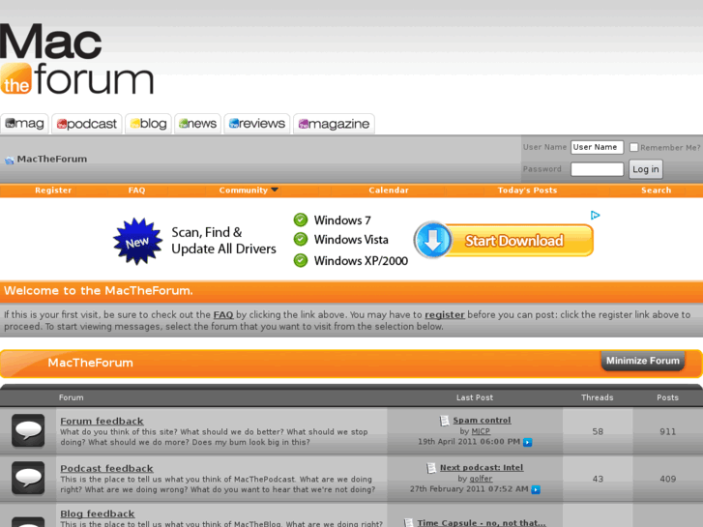Image resolution: width=703 pixels, height=527 pixels.
Task: Open the Forum feedback forum
Action: pyautogui.click(x=102, y=421)
